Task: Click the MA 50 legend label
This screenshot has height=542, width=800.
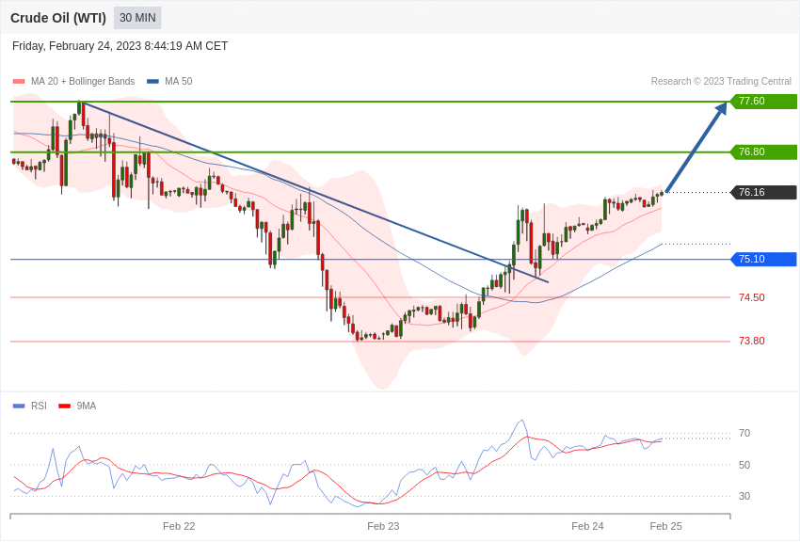Action: [x=178, y=81]
